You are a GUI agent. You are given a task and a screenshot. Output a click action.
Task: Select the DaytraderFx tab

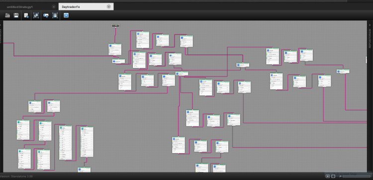click(x=71, y=7)
